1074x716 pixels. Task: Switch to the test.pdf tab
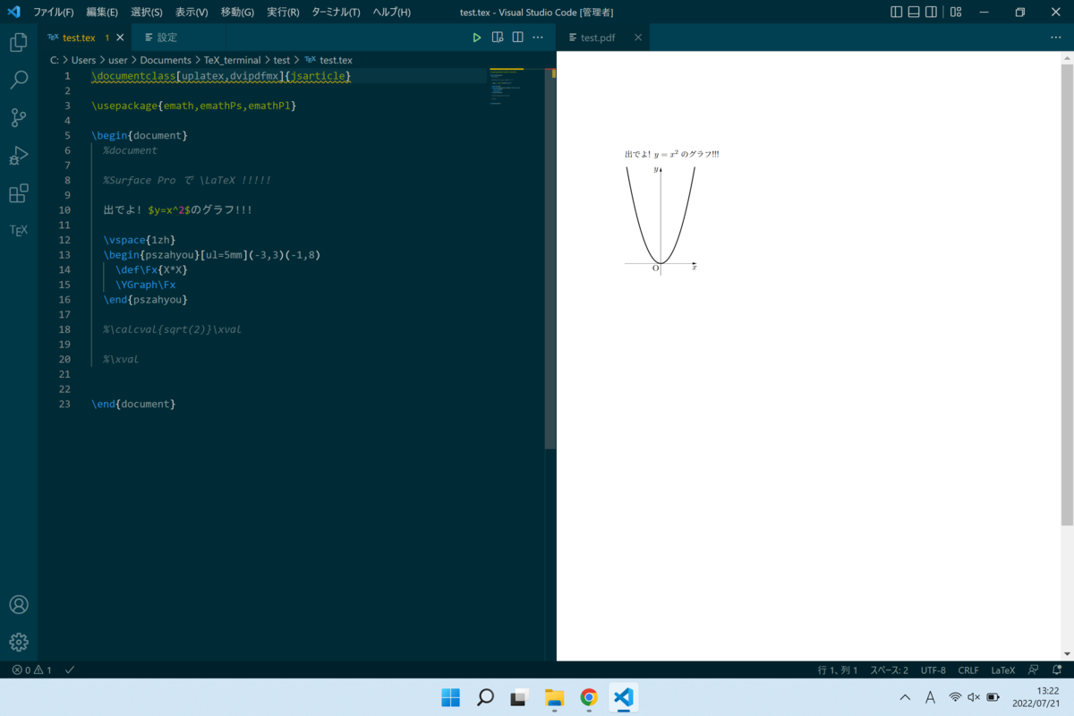click(598, 38)
